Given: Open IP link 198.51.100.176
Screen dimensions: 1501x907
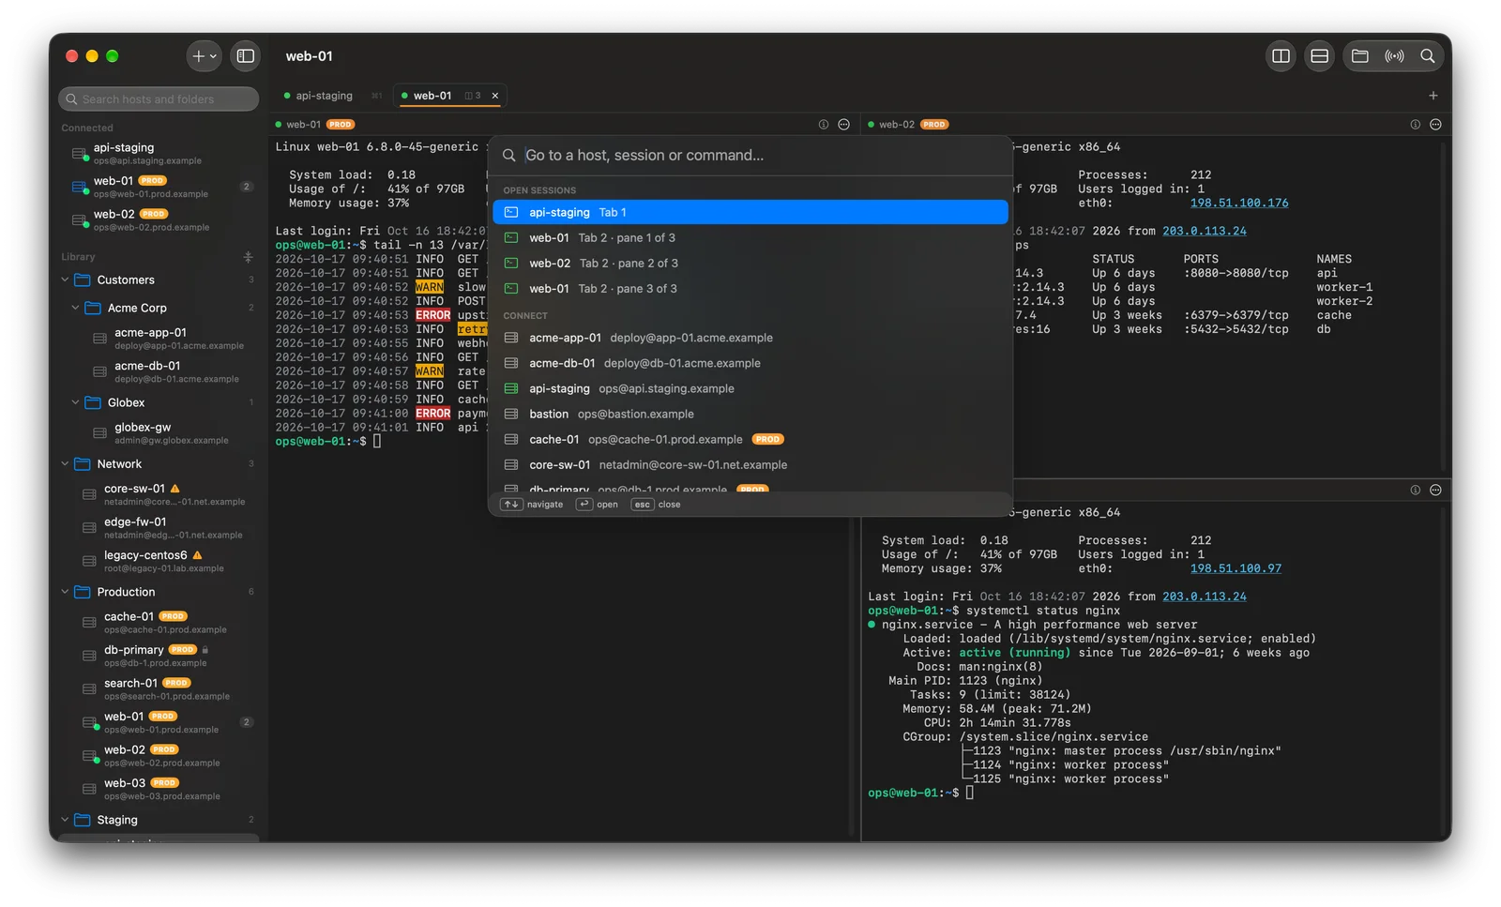Looking at the screenshot, I should pos(1238,203).
